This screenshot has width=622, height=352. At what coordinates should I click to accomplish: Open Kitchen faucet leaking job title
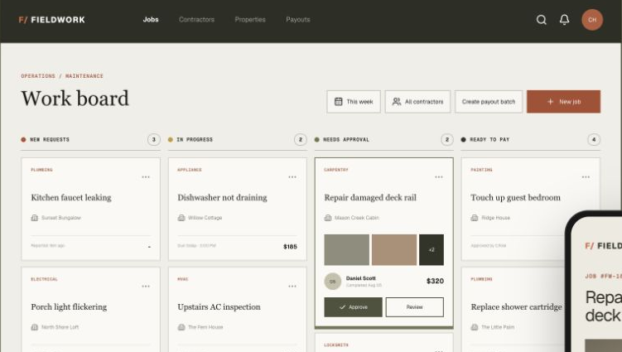pos(71,198)
